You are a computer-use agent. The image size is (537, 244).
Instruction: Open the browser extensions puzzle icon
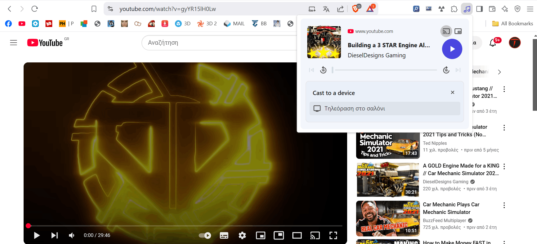coord(454,9)
